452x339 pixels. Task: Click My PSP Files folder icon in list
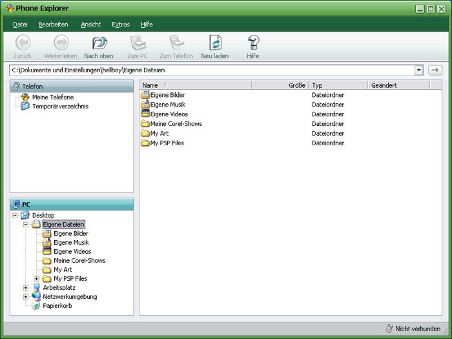tap(145, 143)
